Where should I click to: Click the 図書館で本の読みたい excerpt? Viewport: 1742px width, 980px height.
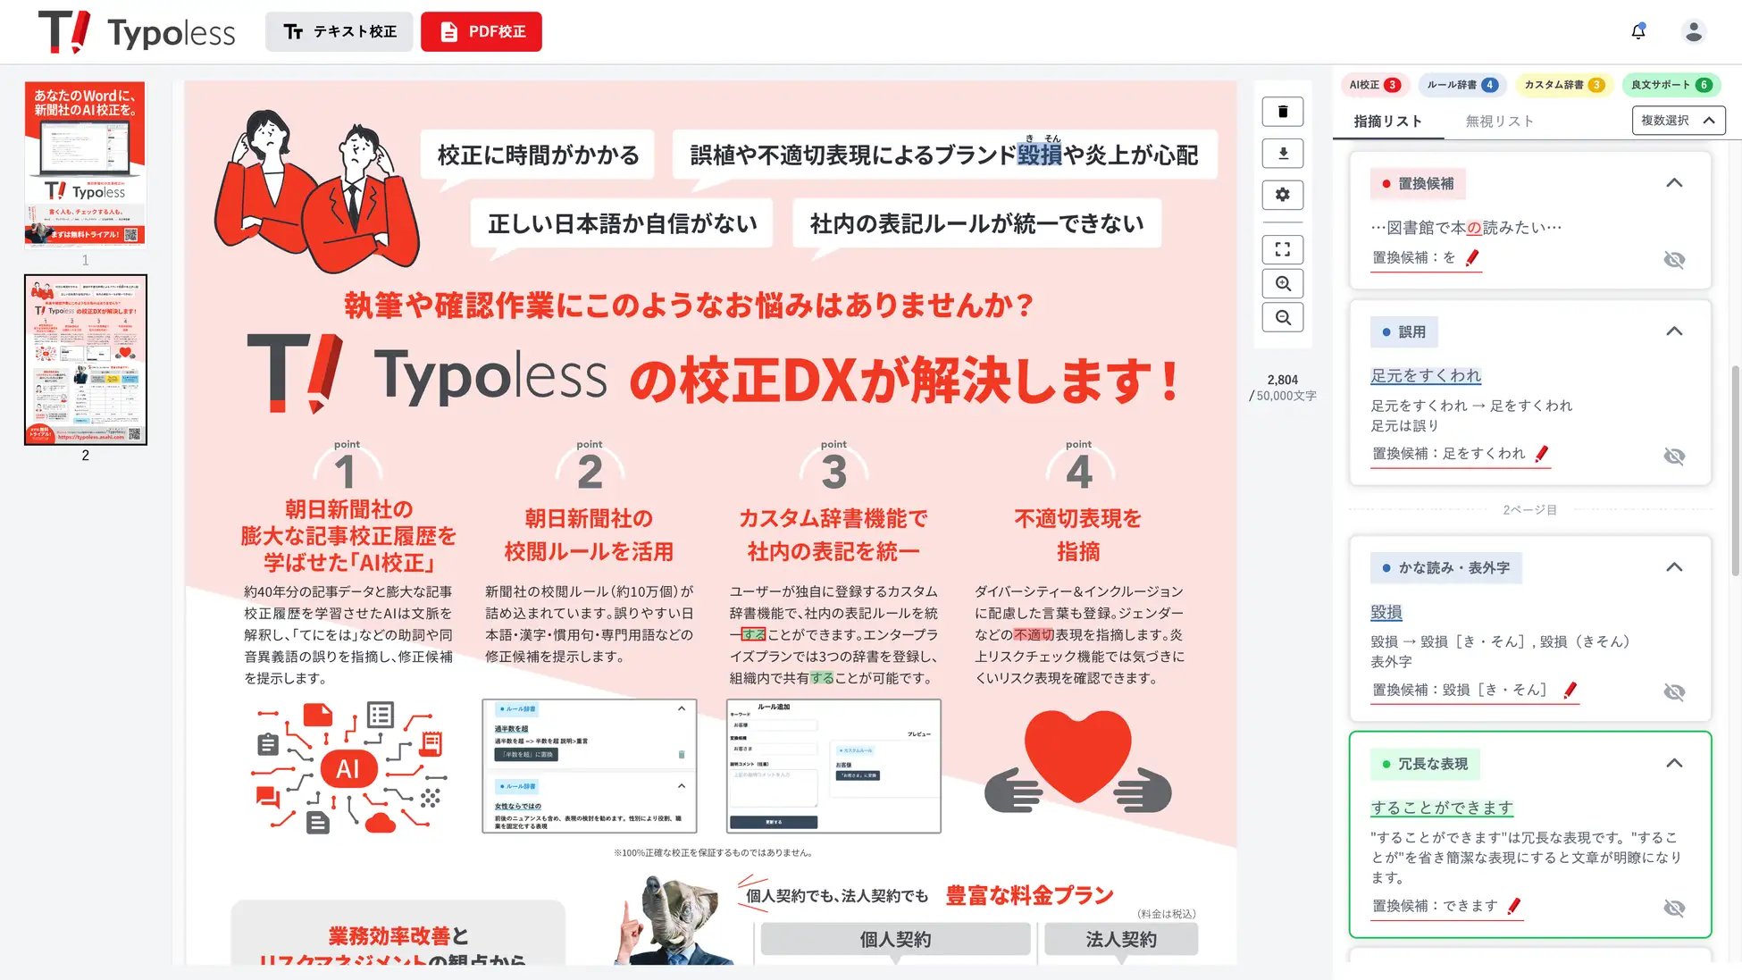point(1466,228)
